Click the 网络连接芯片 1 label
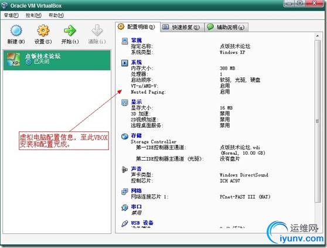Viewport: 327px width, 248px height. [x=149, y=196]
